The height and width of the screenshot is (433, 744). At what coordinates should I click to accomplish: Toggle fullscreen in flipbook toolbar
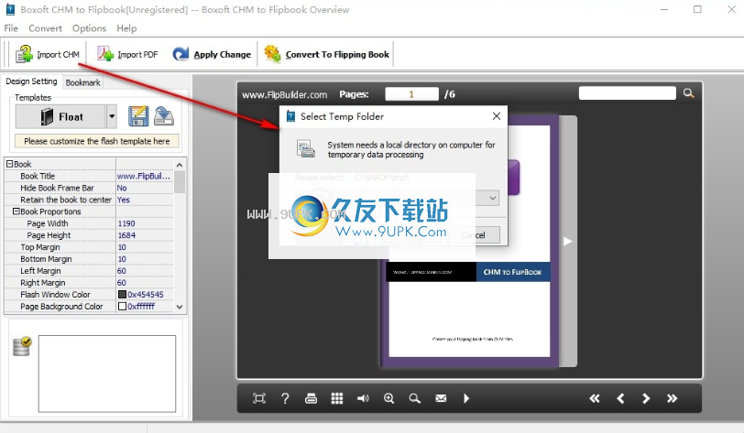(259, 398)
